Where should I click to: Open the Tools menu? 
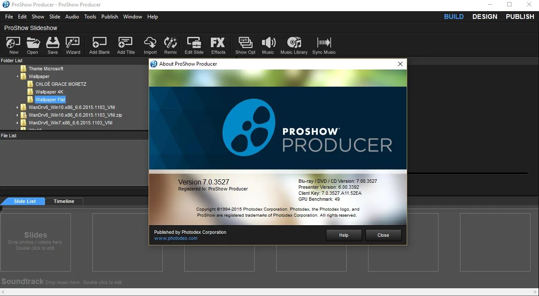tap(90, 17)
